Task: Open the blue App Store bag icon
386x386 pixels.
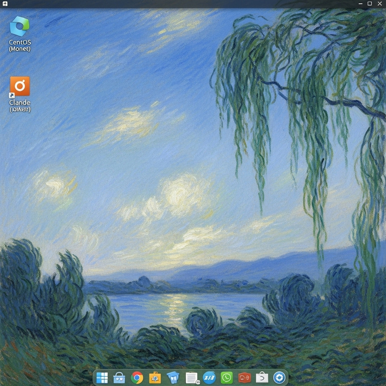Action: pos(120,378)
